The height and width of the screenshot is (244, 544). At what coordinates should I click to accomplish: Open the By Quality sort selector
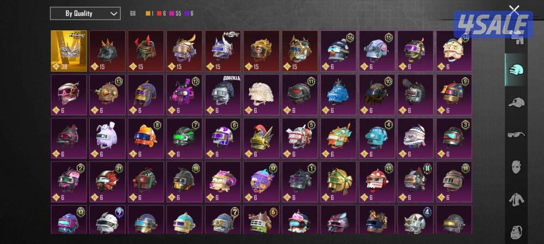(x=85, y=14)
